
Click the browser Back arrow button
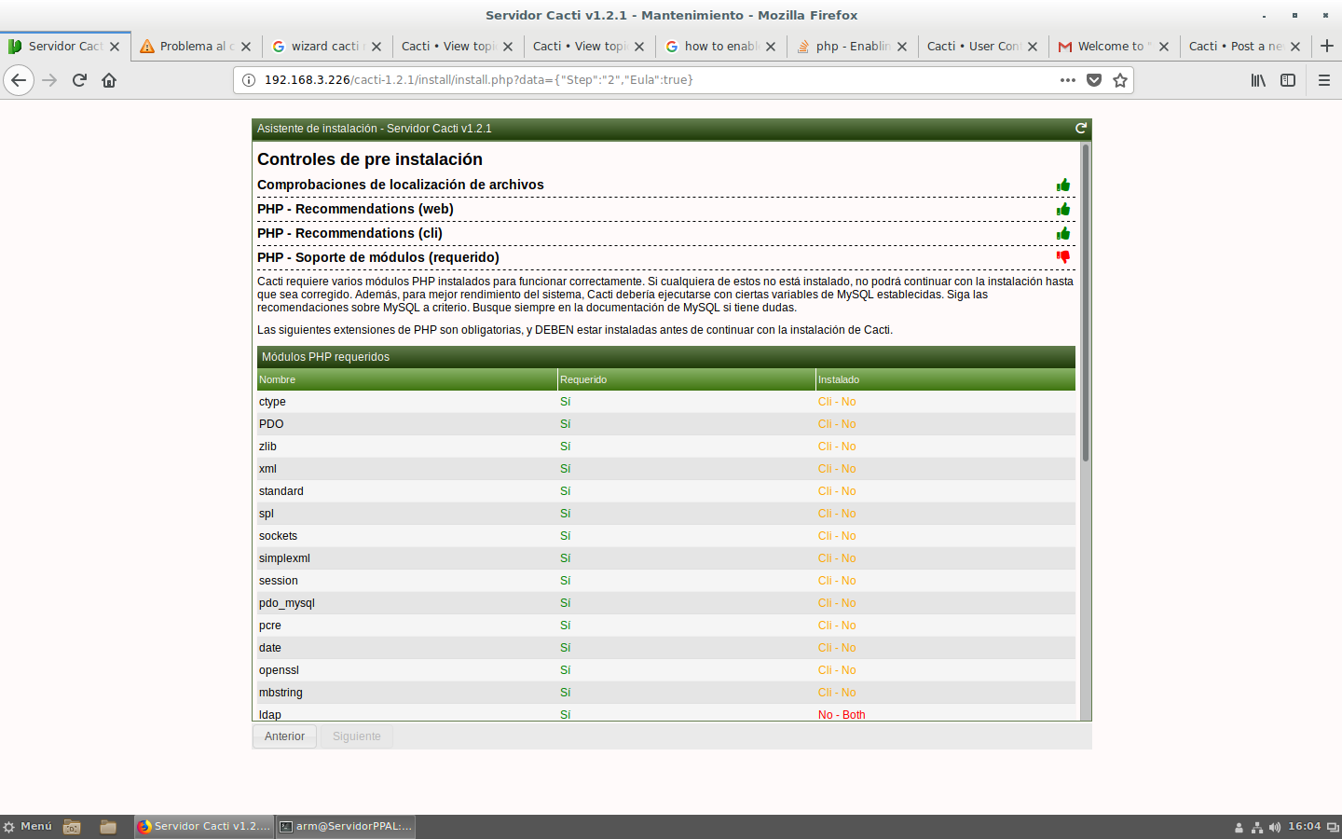coord(19,80)
